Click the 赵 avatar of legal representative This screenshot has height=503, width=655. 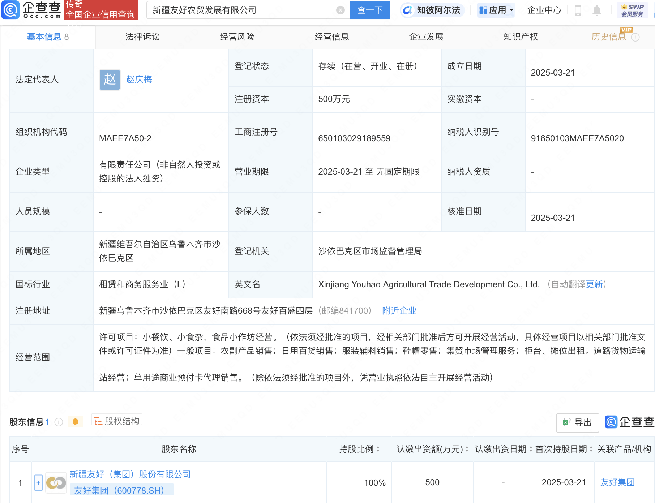pyautogui.click(x=110, y=79)
